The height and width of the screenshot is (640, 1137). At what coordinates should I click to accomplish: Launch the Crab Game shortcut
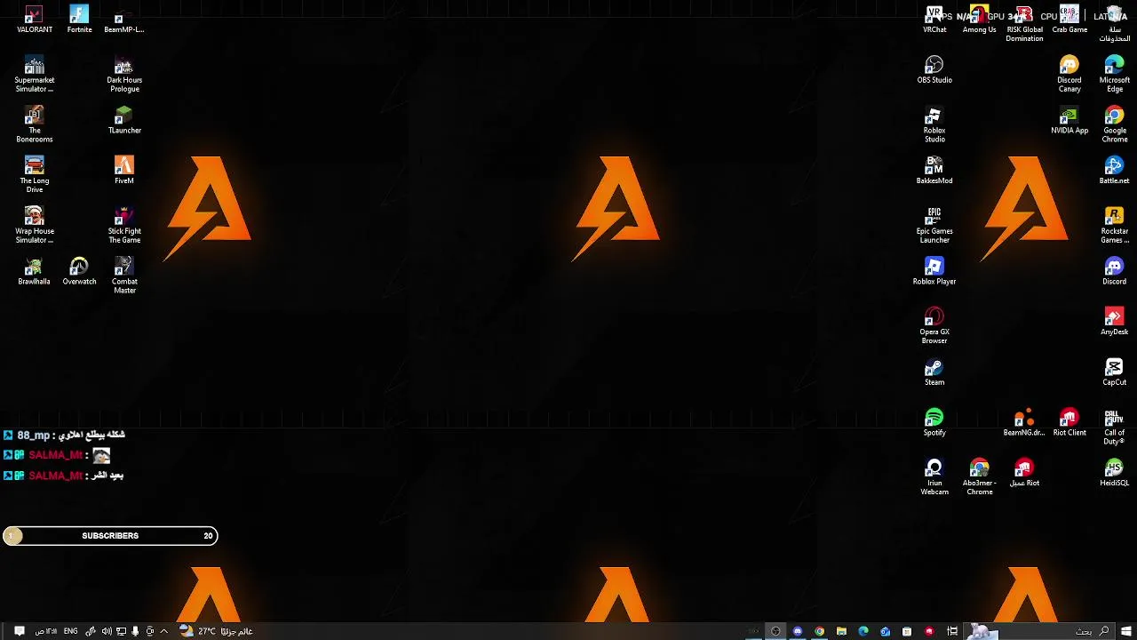(x=1069, y=20)
